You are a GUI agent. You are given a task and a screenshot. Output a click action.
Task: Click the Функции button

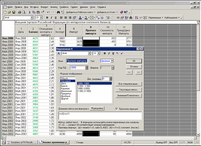pos(97,108)
